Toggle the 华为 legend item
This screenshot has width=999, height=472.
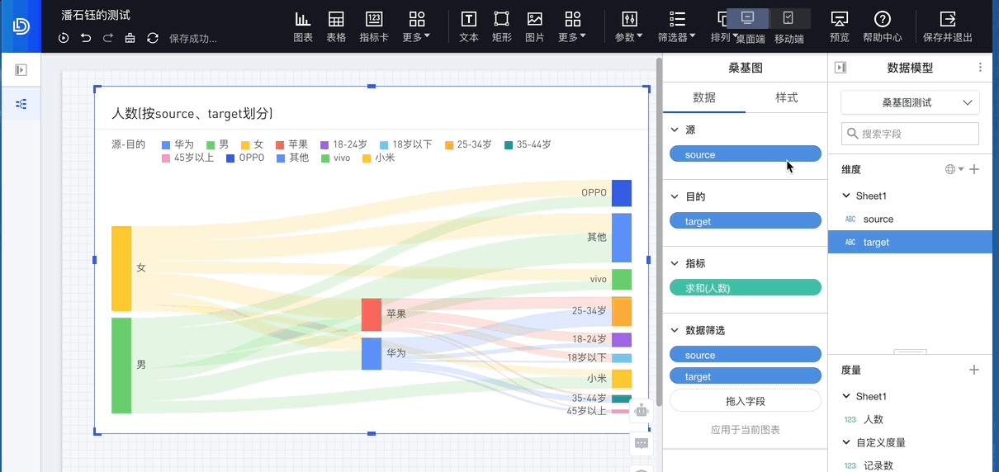coord(178,144)
